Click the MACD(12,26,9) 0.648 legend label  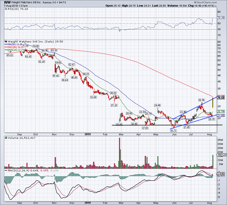coord(23,170)
